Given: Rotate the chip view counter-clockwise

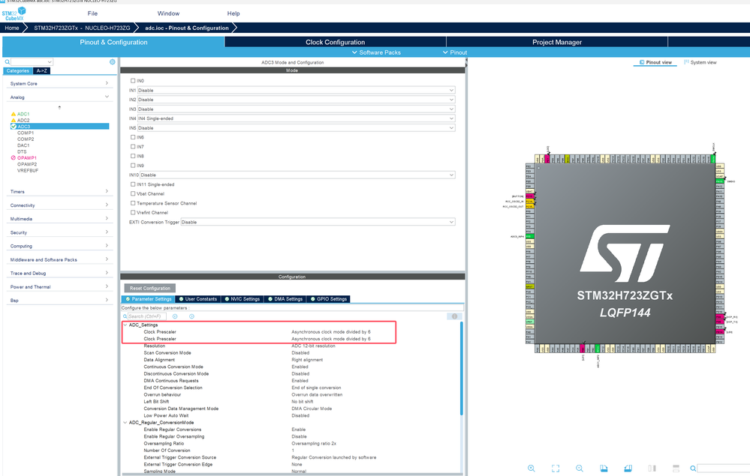Looking at the screenshot, I should click(x=628, y=469).
